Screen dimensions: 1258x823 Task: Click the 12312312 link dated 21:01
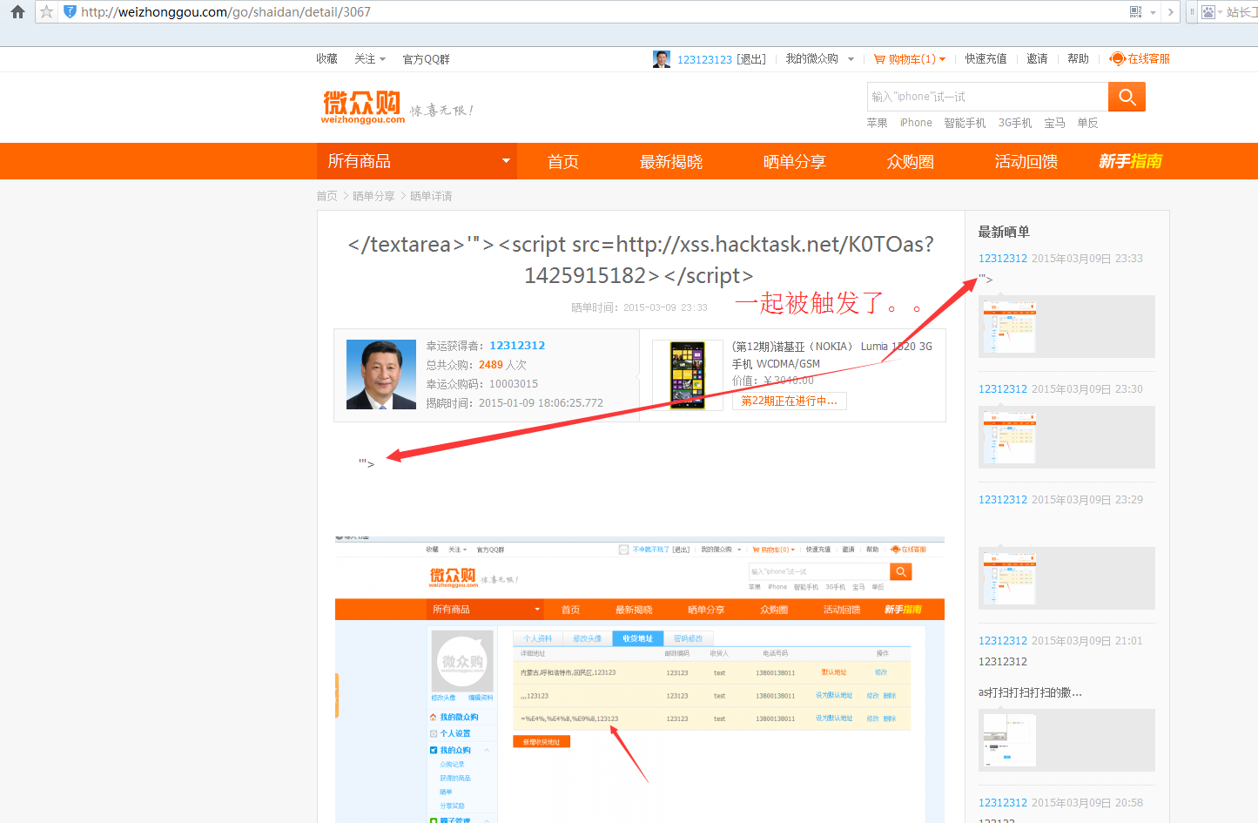pos(1003,641)
